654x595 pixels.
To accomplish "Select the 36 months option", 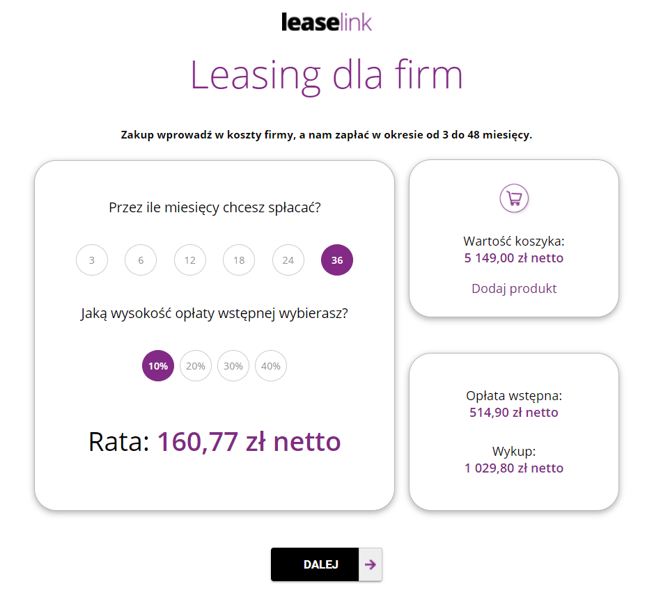I will [337, 260].
